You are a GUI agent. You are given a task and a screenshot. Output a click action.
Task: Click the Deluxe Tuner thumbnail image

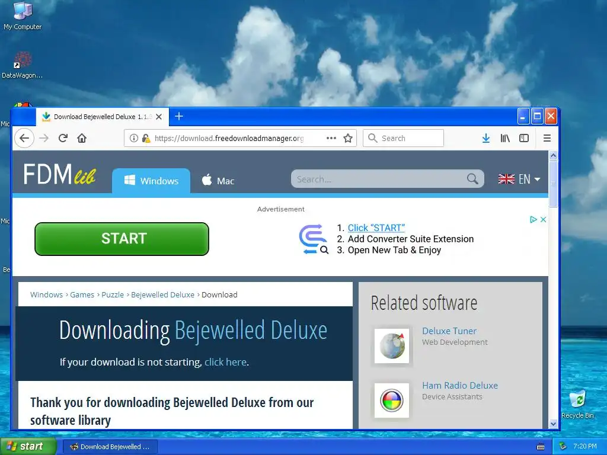click(392, 345)
